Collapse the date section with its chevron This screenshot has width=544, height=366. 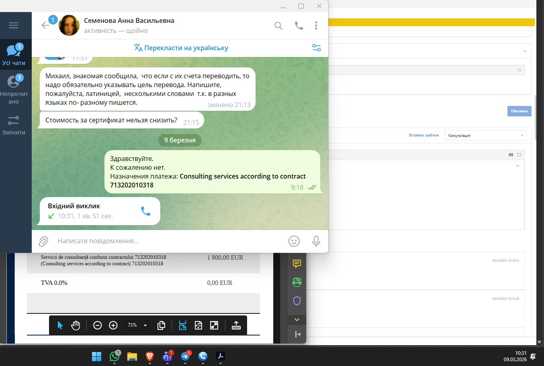[x=525, y=51]
